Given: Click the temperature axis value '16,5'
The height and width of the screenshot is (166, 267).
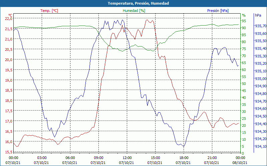Looking at the screenshot, I should point(9,131).
